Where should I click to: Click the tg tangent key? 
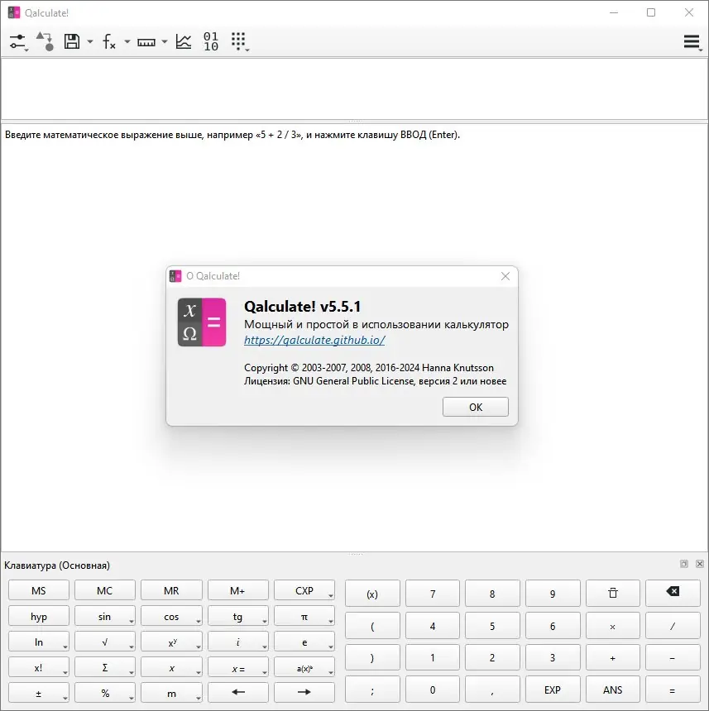[238, 616]
